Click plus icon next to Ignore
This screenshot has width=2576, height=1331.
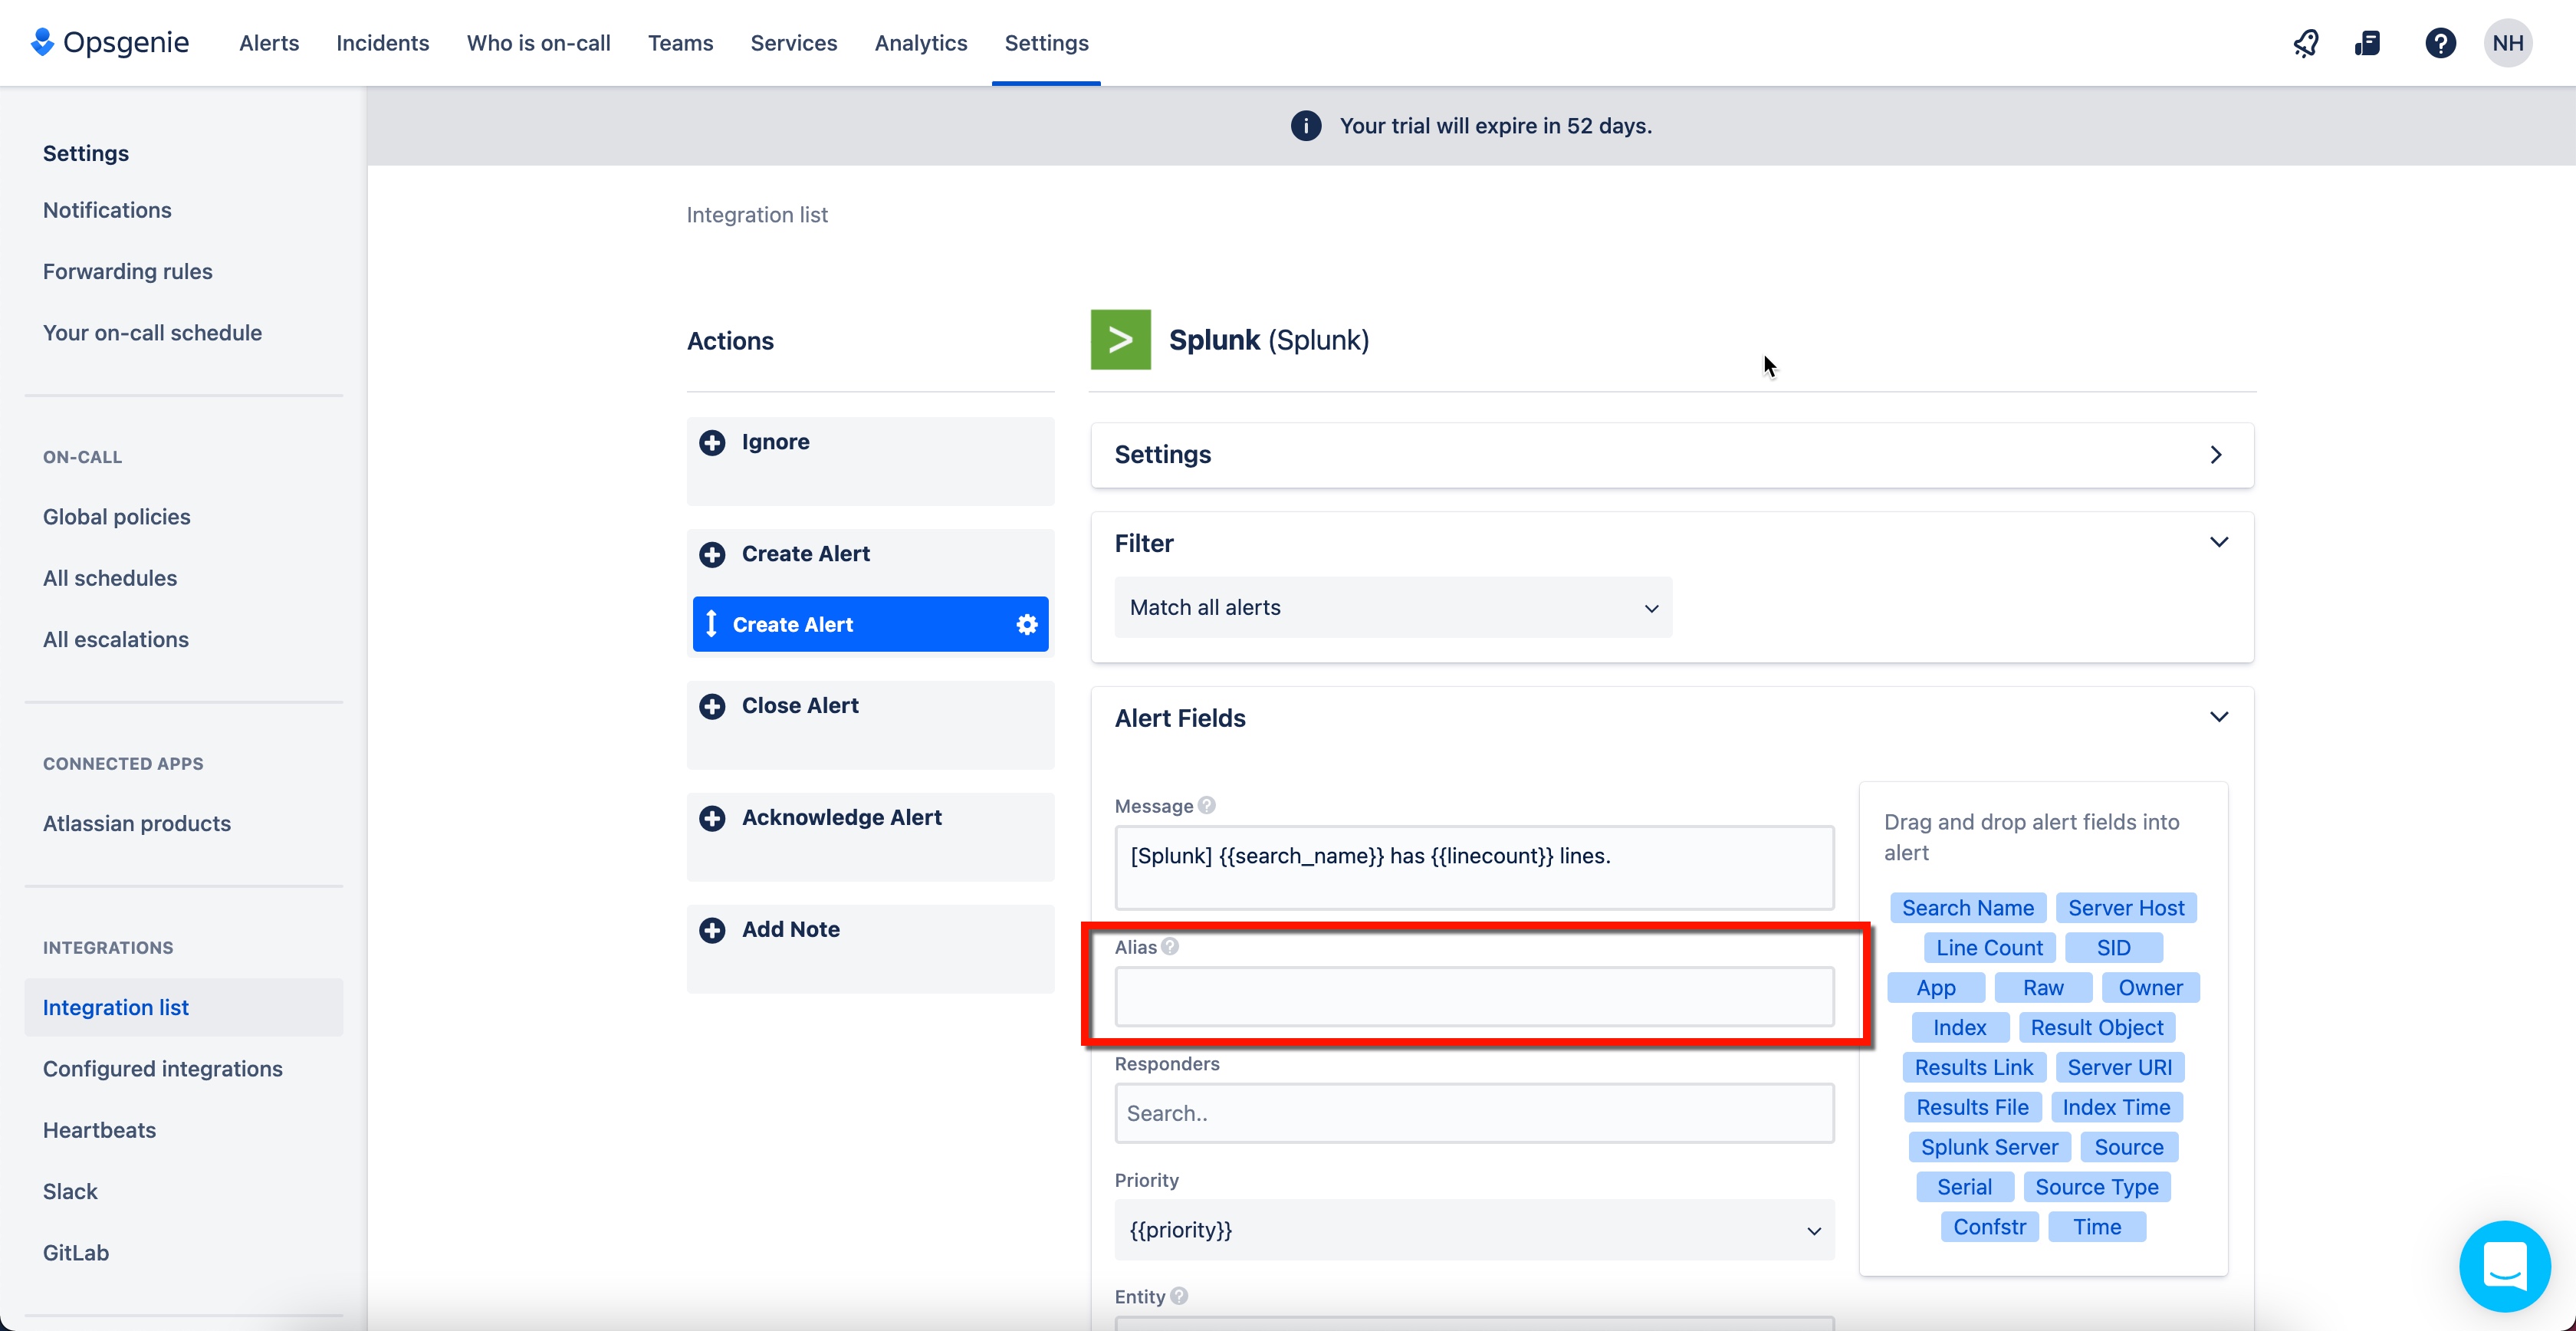pos(712,442)
